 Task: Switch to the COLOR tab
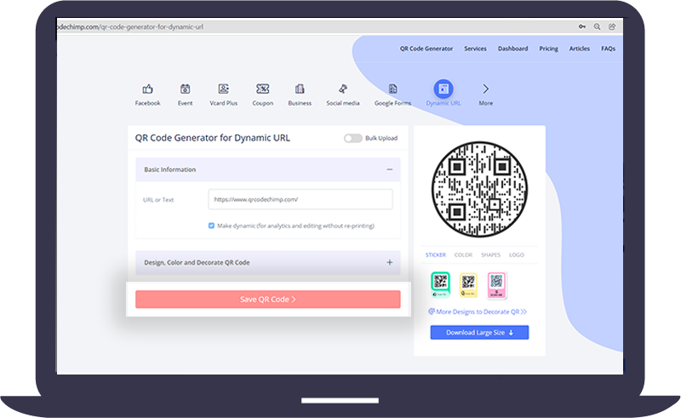point(463,255)
